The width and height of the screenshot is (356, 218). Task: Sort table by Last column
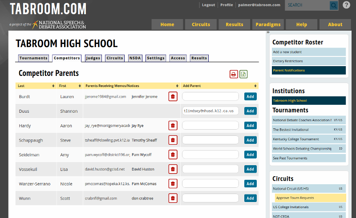pyautogui.click(x=36, y=86)
